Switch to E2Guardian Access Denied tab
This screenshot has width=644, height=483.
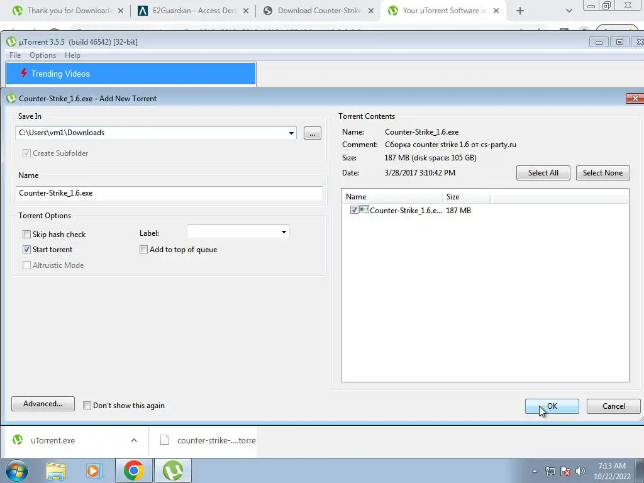pyautogui.click(x=194, y=11)
